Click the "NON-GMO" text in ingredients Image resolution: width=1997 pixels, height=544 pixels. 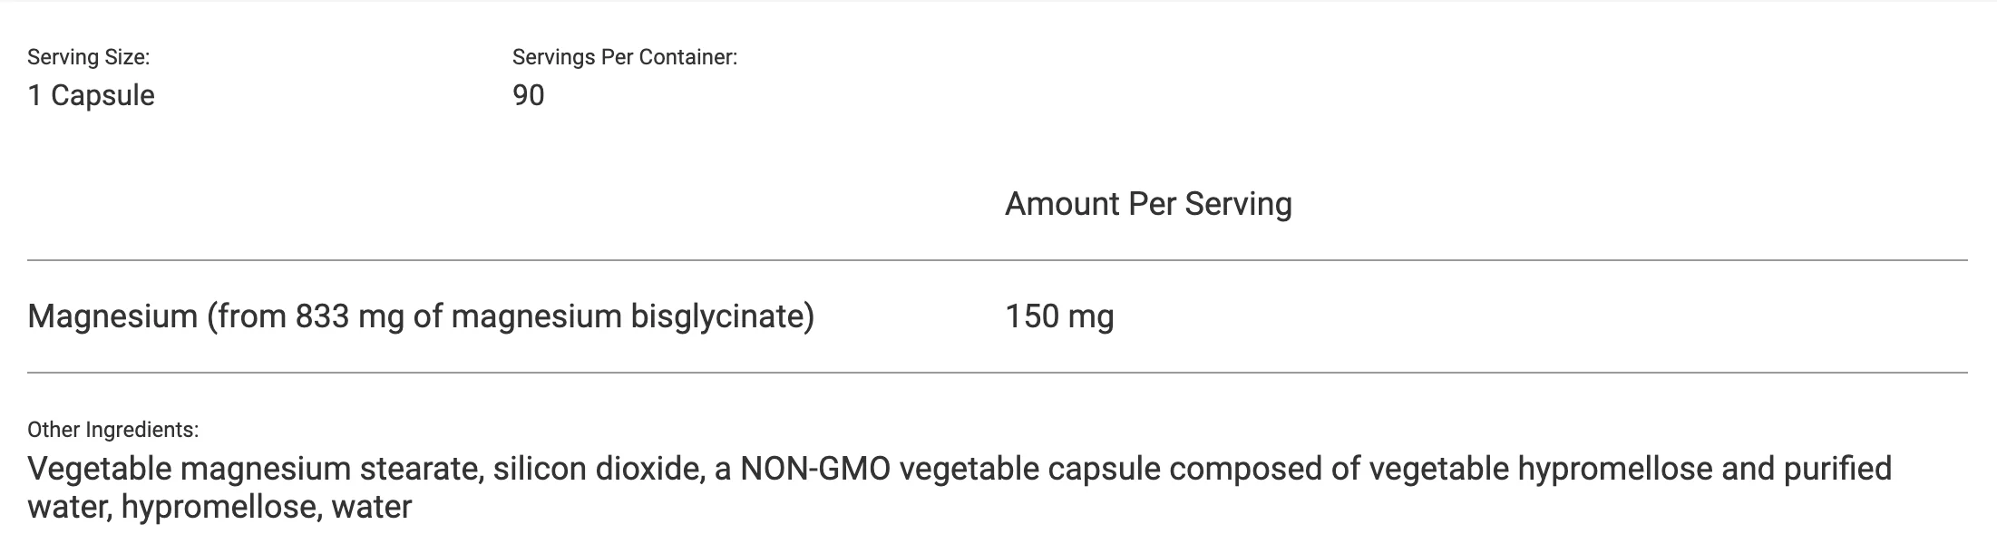(x=815, y=469)
